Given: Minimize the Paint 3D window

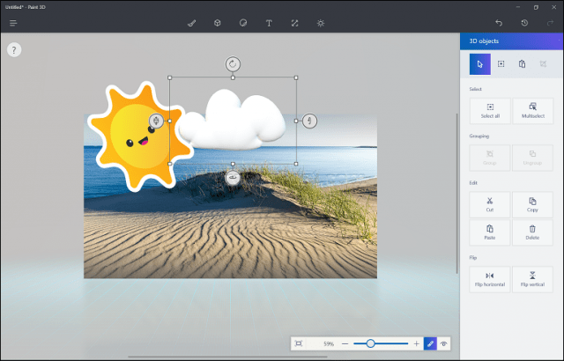Looking at the screenshot, I should coord(518,7).
